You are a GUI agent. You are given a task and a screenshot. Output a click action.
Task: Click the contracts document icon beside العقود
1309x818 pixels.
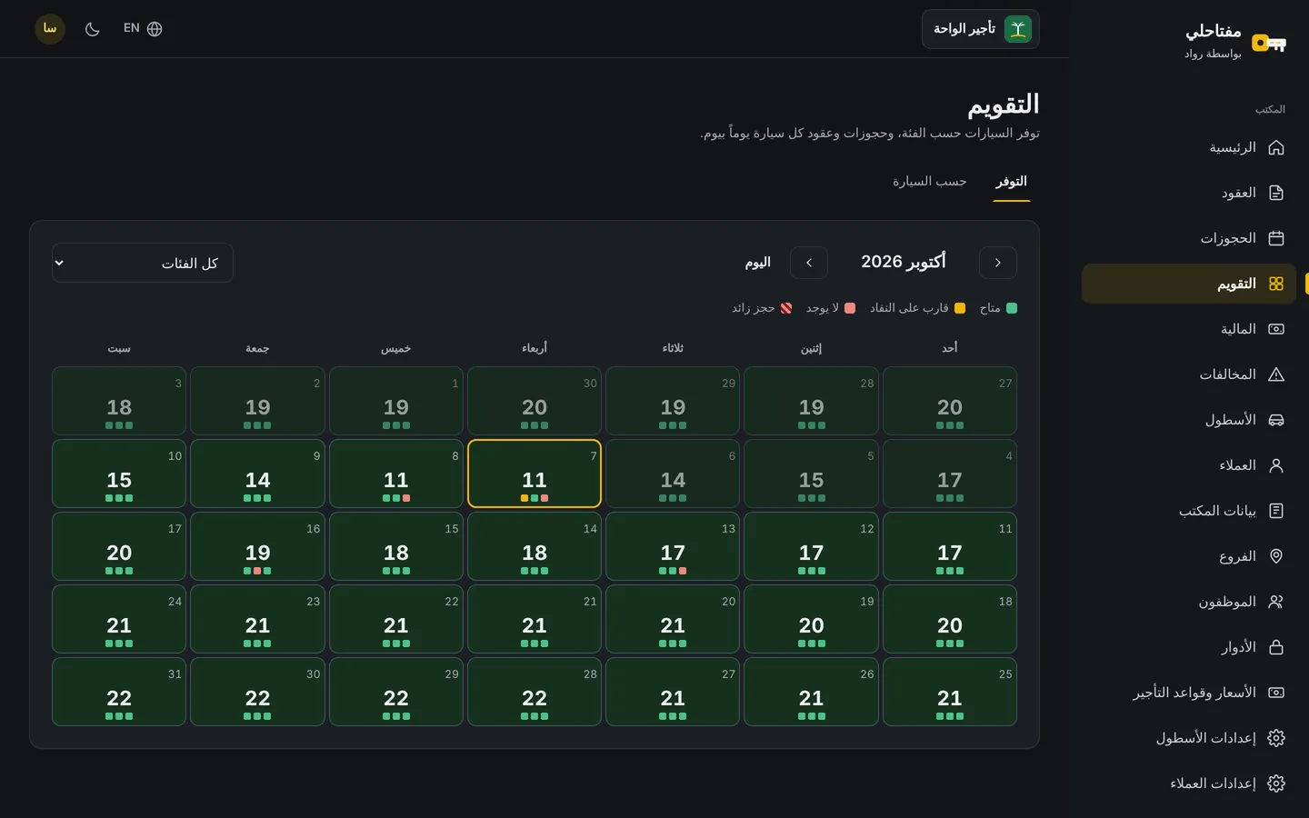(x=1276, y=193)
